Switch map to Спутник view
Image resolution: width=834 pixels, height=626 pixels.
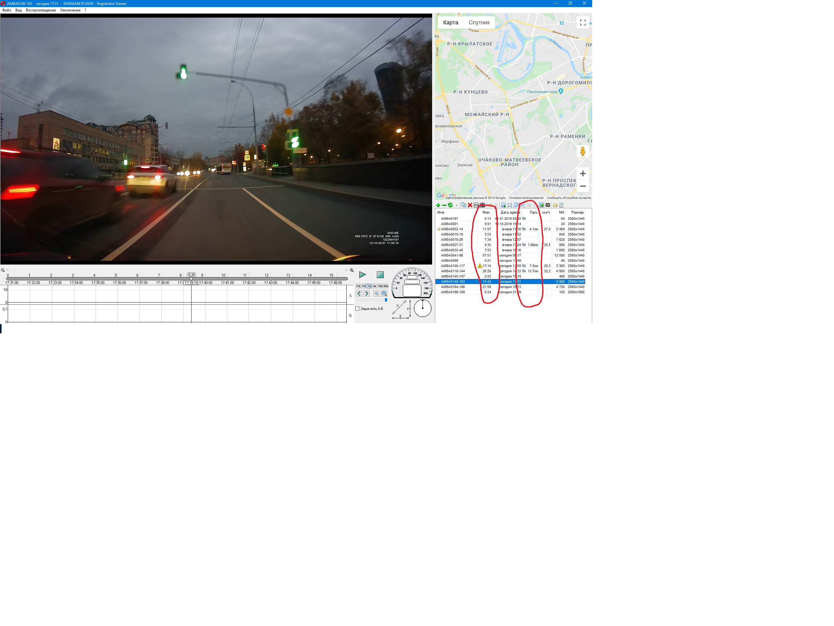tap(479, 23)
